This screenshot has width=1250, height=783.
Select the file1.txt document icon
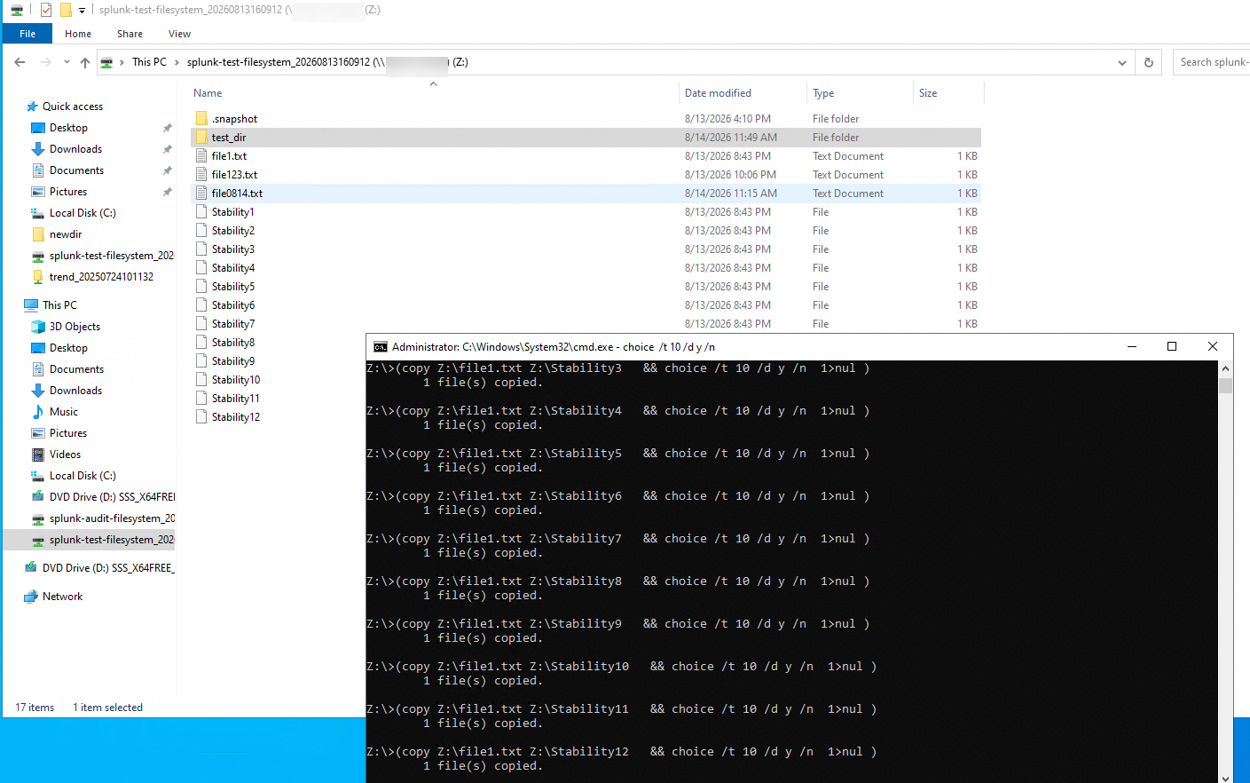tap(201, 155)
